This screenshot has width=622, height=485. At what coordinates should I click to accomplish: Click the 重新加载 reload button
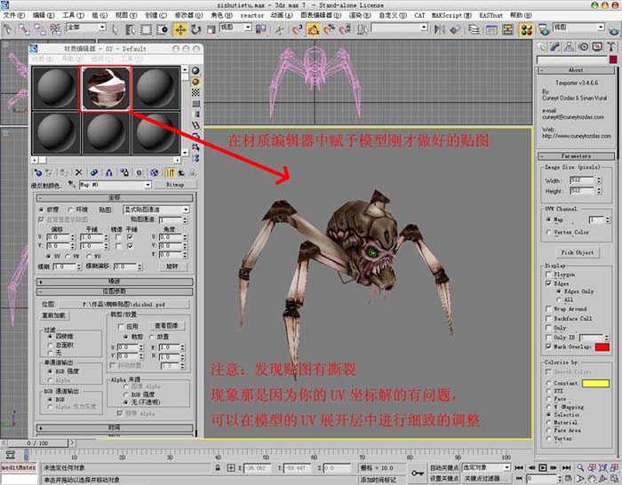54,315
